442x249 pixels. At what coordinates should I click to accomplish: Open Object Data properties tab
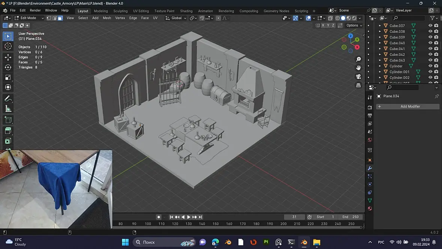(370, 201)
